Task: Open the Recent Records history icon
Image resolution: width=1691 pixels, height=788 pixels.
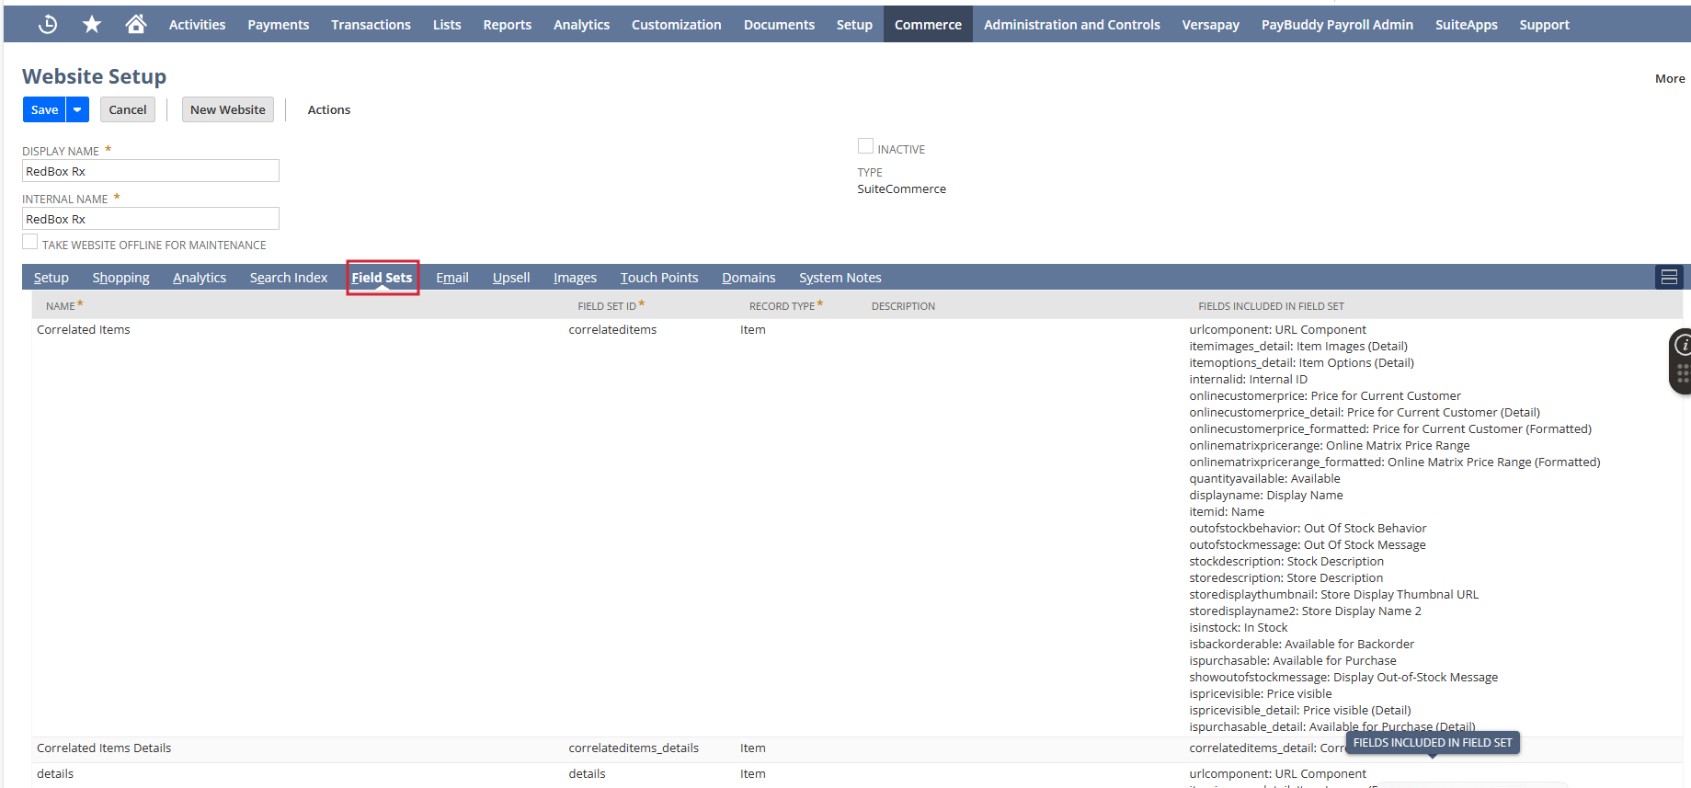Action: click(48, 25)
